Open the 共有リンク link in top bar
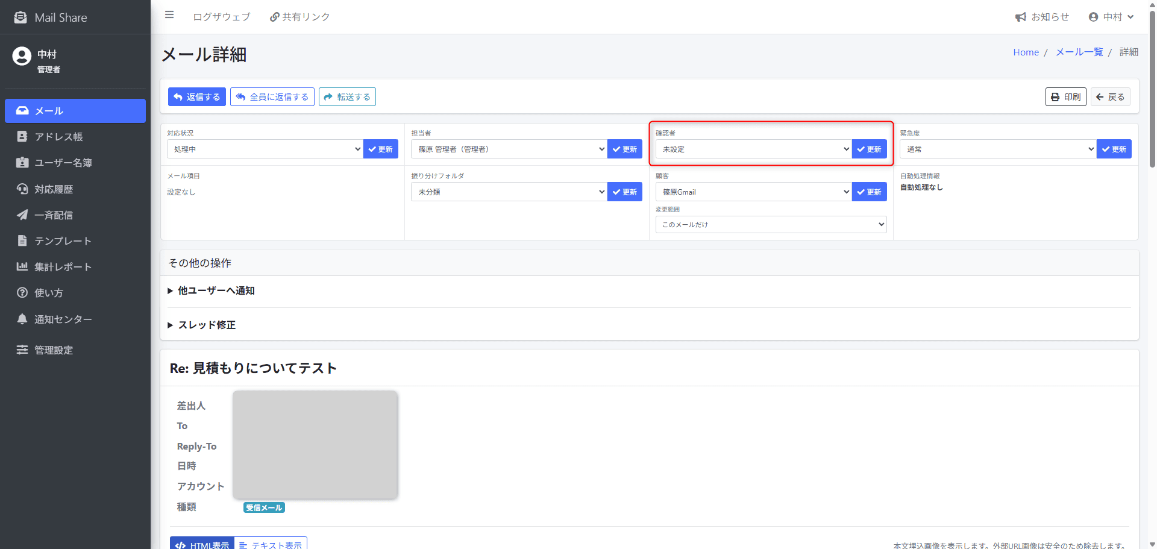Viewport: 1157px width, 549px height. coord(299,17)
